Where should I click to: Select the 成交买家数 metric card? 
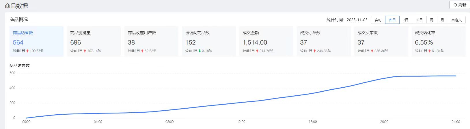pyautogui.click(x=381, y=41)
